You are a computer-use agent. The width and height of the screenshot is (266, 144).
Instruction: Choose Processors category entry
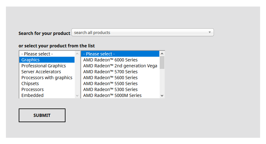pos(47,89)
